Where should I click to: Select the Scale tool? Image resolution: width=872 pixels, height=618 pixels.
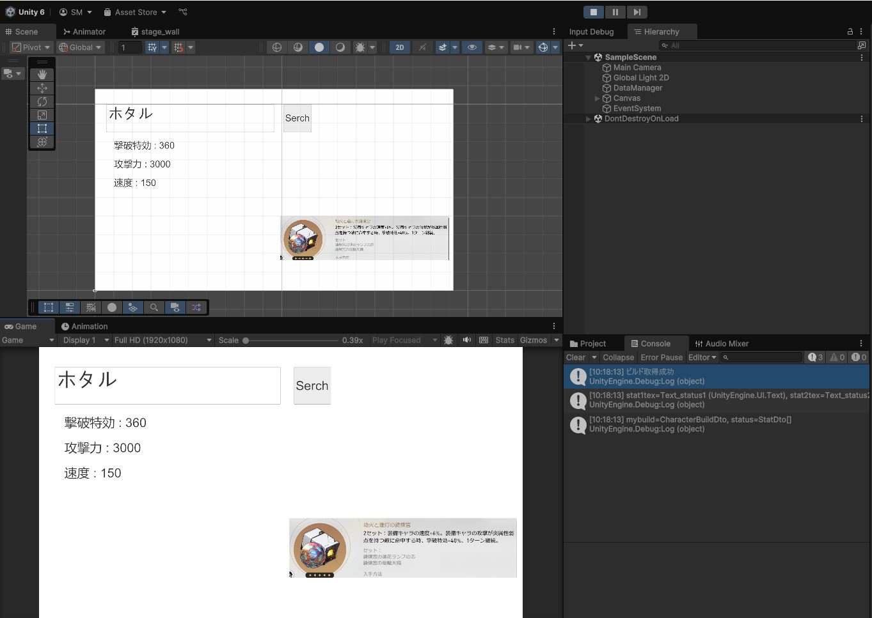tap(42, 115)
